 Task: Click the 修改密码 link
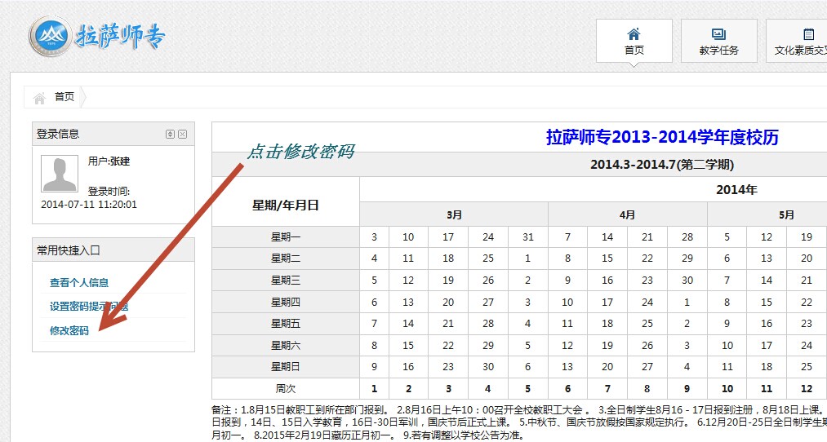69,331
